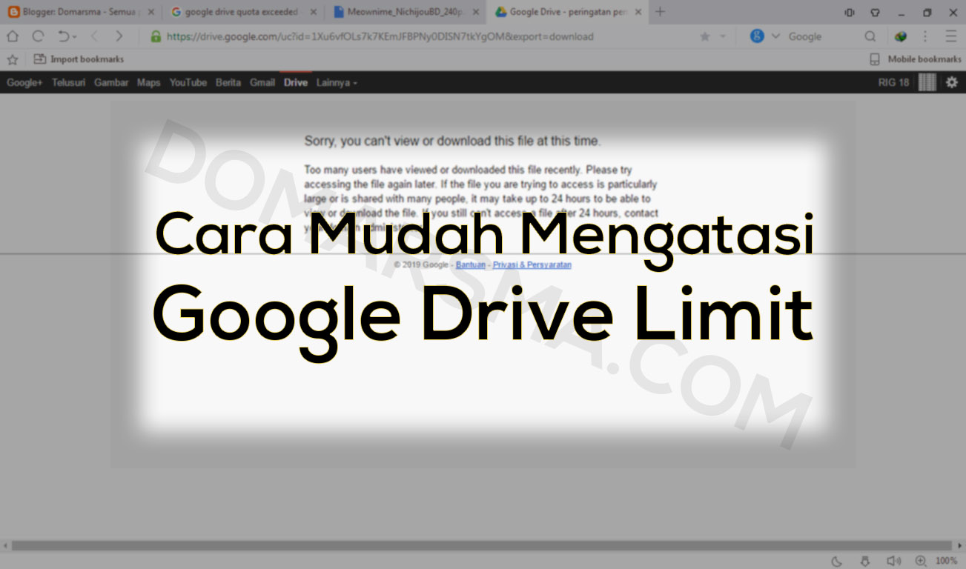Screen dimensions: 966x569
Task: Open the hamburger main menu
Action: pyautogui.click(x=951, y=36)
